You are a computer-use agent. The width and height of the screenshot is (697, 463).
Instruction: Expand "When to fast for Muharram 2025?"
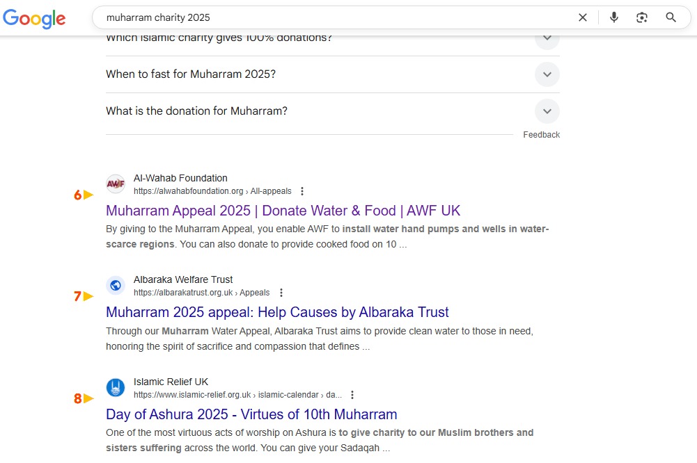547,74
